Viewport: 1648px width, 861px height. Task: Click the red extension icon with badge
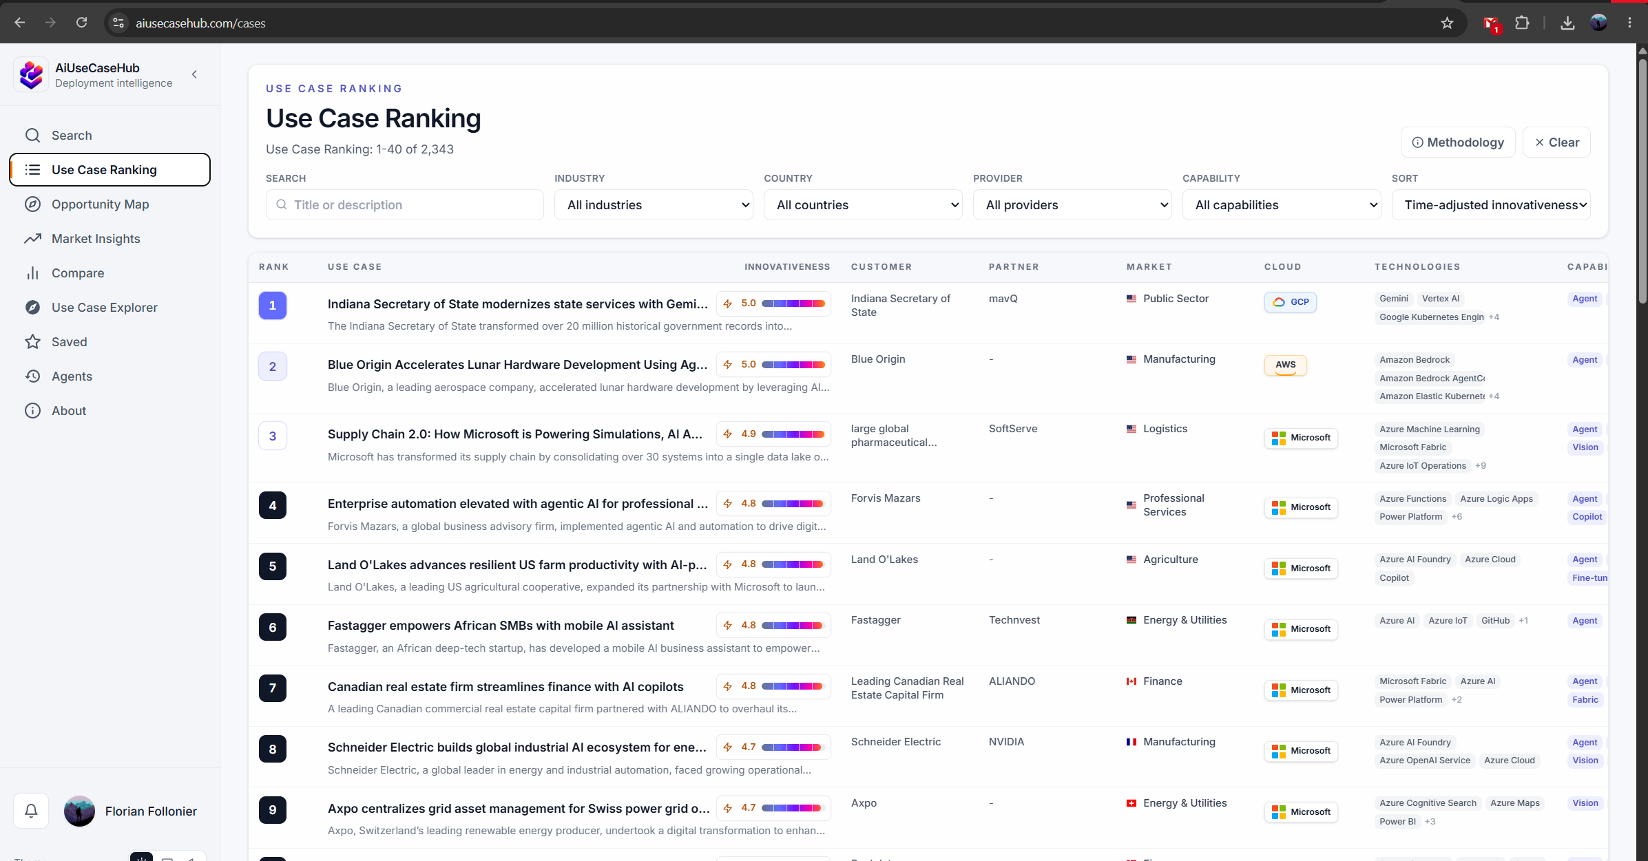(1492, 24)
